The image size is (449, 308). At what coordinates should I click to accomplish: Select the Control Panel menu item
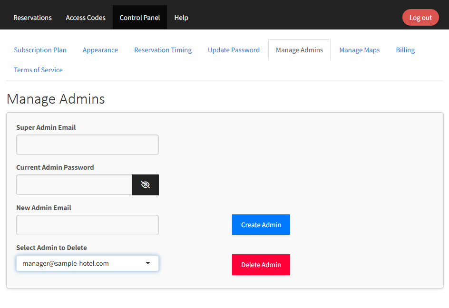pyautogui.click(x=139, y=17)
